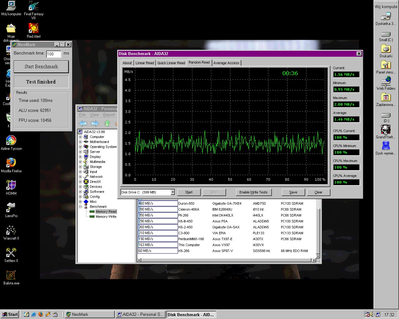Viewport: 399px width, 319px height.
Task: Expand the Motherboard tree node
Action: [x=80, y=142]
